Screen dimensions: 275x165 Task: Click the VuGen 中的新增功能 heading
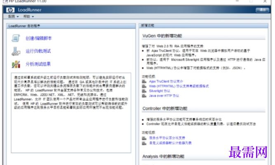point(162,36)
